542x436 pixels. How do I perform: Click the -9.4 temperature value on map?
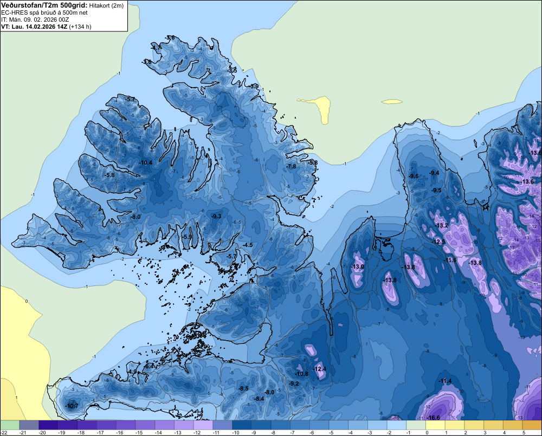(434, 173)
